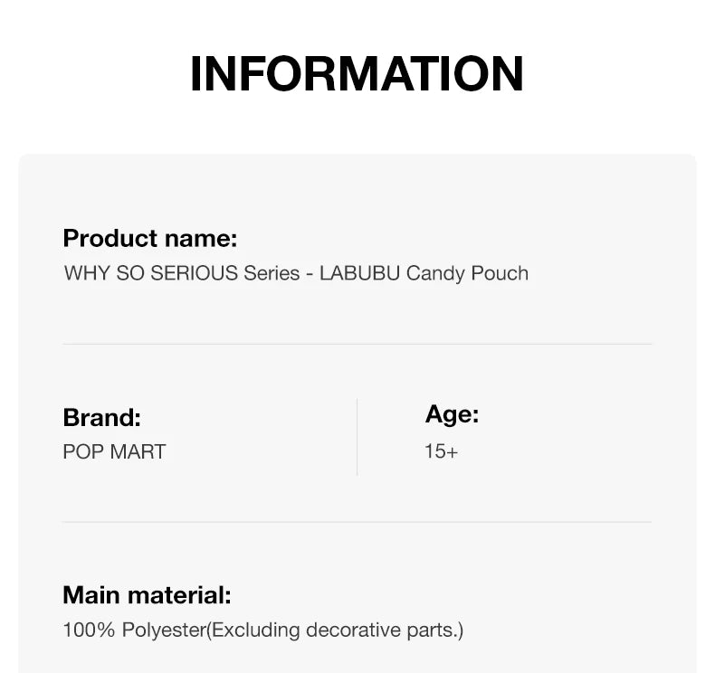Click the divider line below product name

357,345
